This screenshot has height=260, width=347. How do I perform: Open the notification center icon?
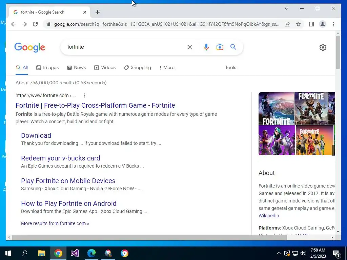[336, 253]
